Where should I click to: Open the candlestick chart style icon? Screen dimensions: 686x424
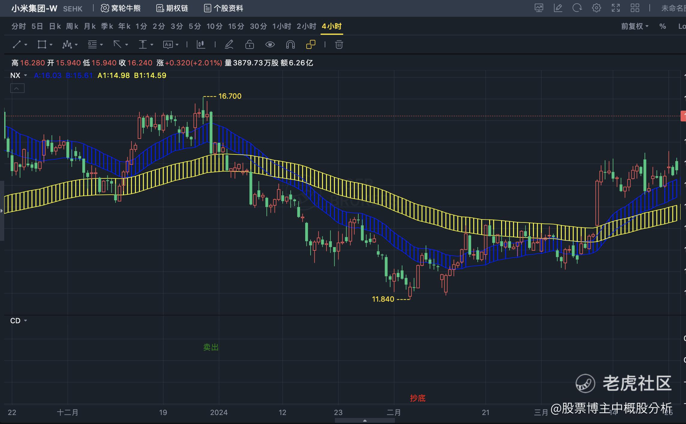coord(201,45)
